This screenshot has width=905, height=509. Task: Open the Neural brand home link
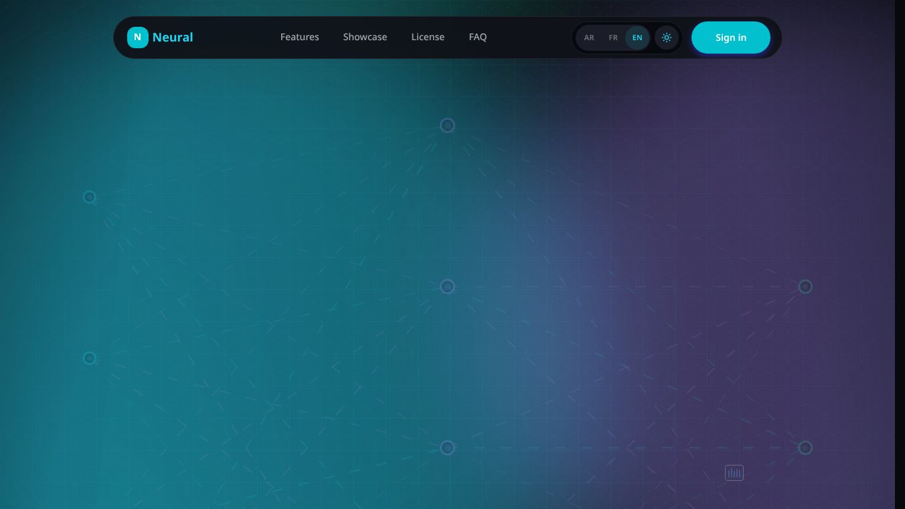click(x=160, y=38)
